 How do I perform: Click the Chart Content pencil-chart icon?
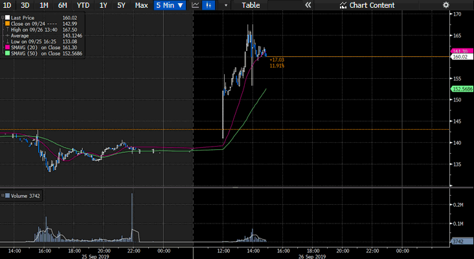tap(343, 5)
